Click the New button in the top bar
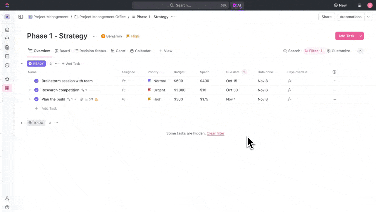 point(340,5)
